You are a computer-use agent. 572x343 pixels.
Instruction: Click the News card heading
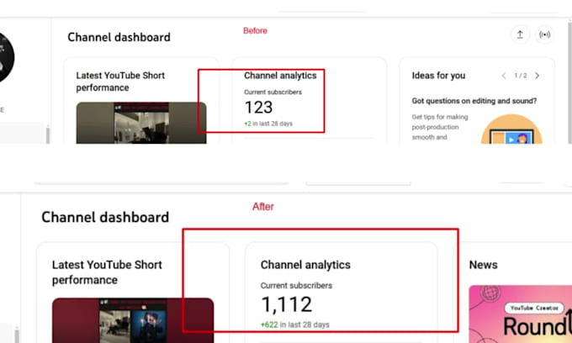point(483,265)
